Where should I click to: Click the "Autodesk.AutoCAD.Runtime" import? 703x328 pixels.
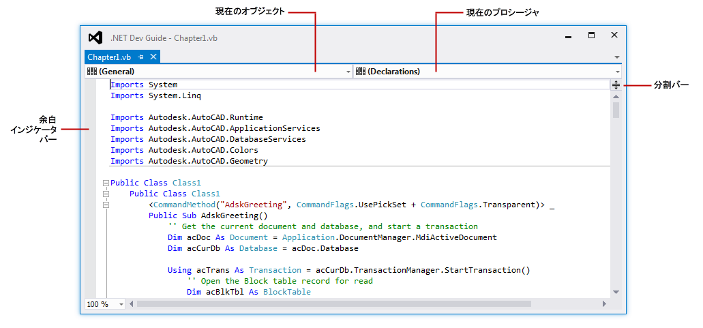pos(206,117)
